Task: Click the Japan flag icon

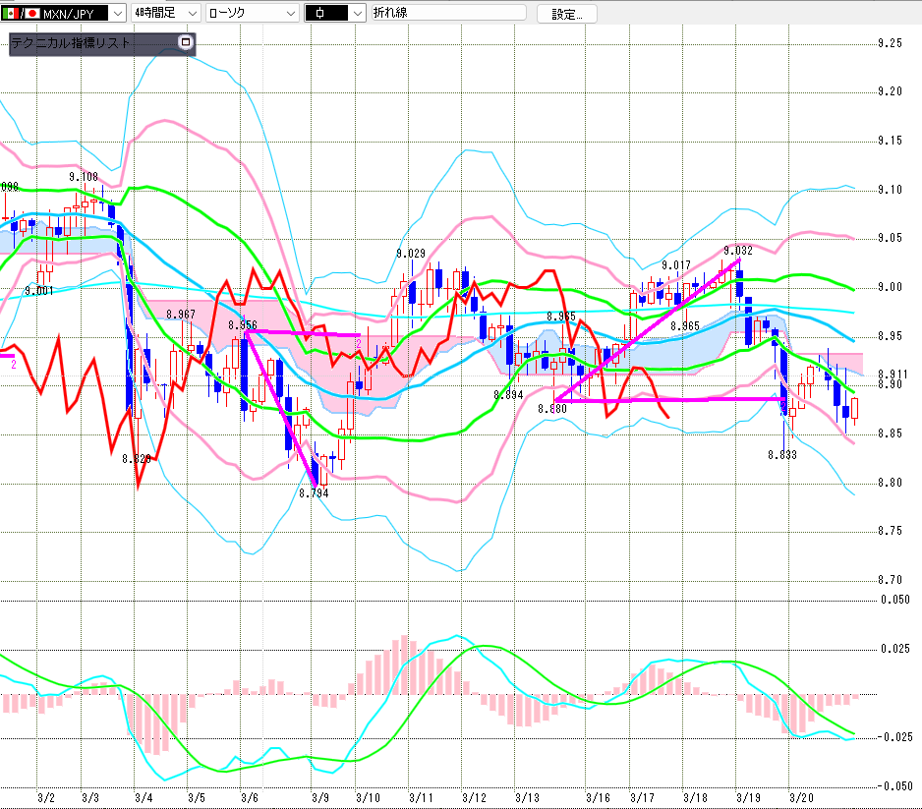Action: [30, 14]
